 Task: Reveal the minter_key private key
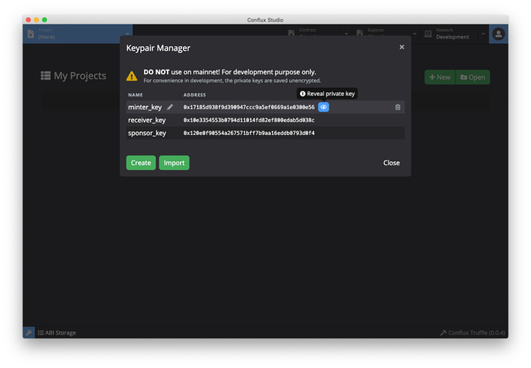pos(323,108)
